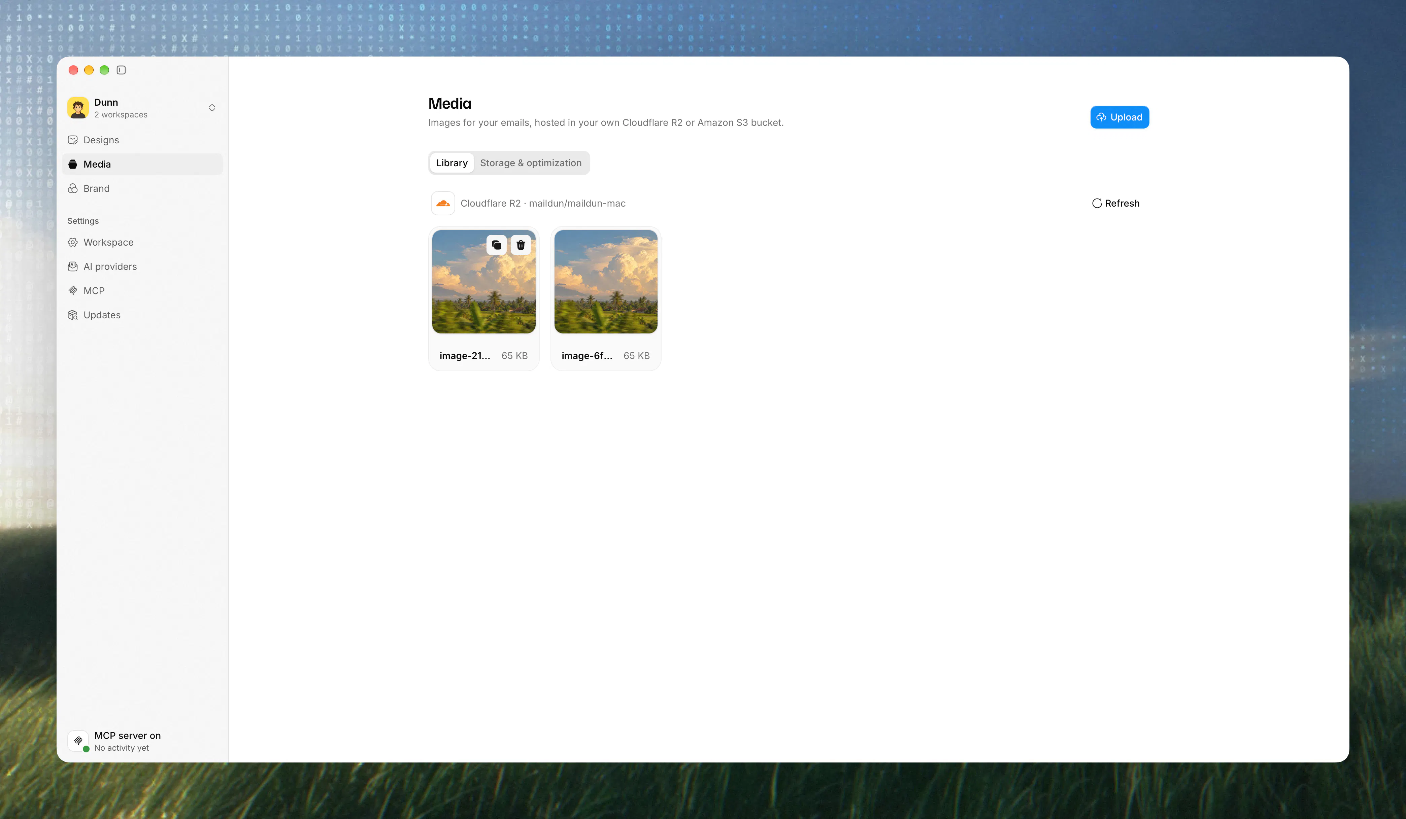Open Designs in the sidebar
This screenshot has height=819, width=1406.
pyautogui.click(x=142, y=140)
